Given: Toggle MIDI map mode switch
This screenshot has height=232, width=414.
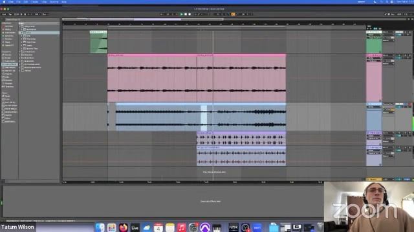Looking at the screenshot, I should coord(399,14).
